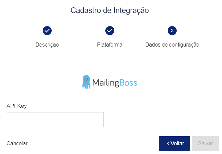Click the blue 'Boss' part of the logo
The height and width of the screenshot is (154, 222).
(128, 83)
